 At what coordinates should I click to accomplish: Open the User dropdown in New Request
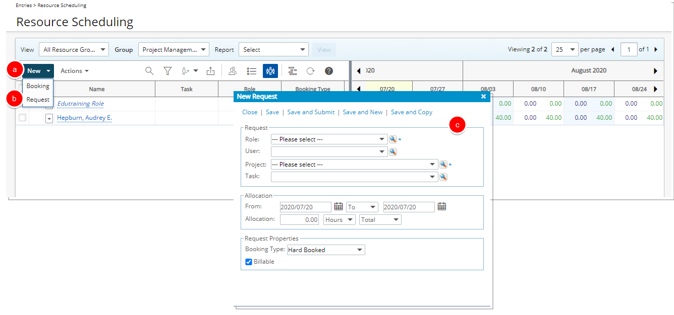329,151
